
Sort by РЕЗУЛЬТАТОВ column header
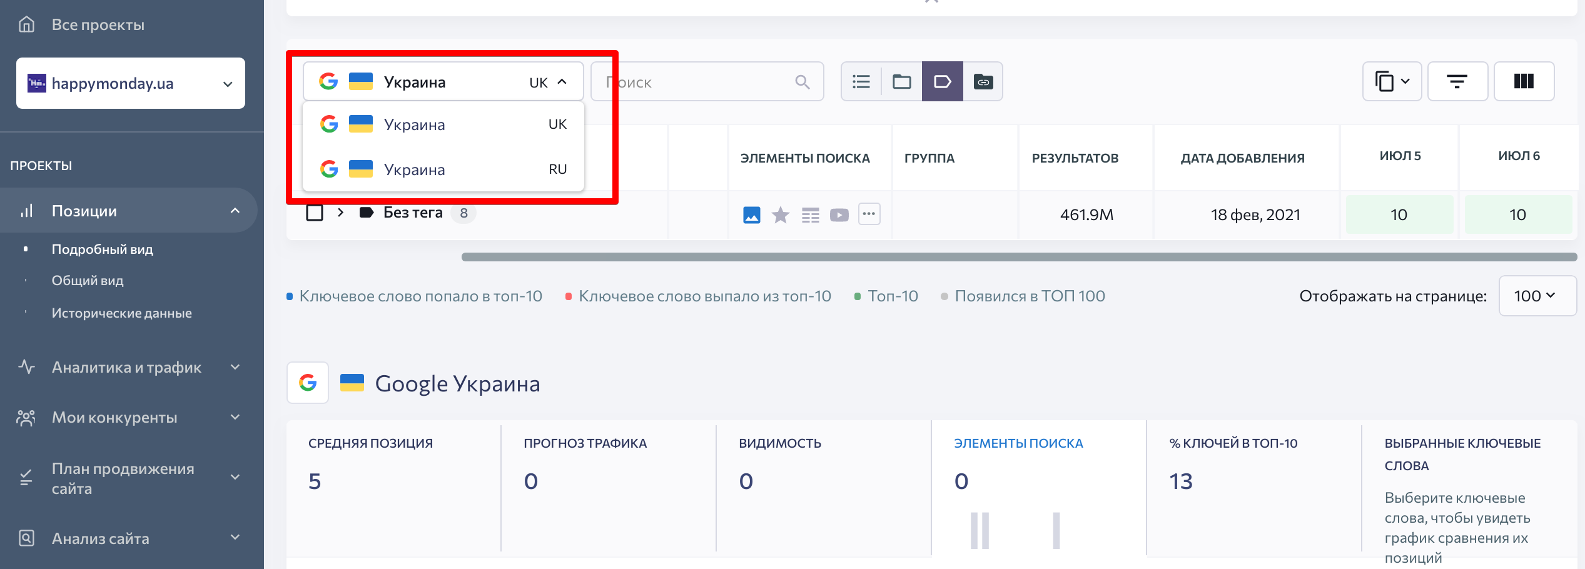pos(1075,158)
